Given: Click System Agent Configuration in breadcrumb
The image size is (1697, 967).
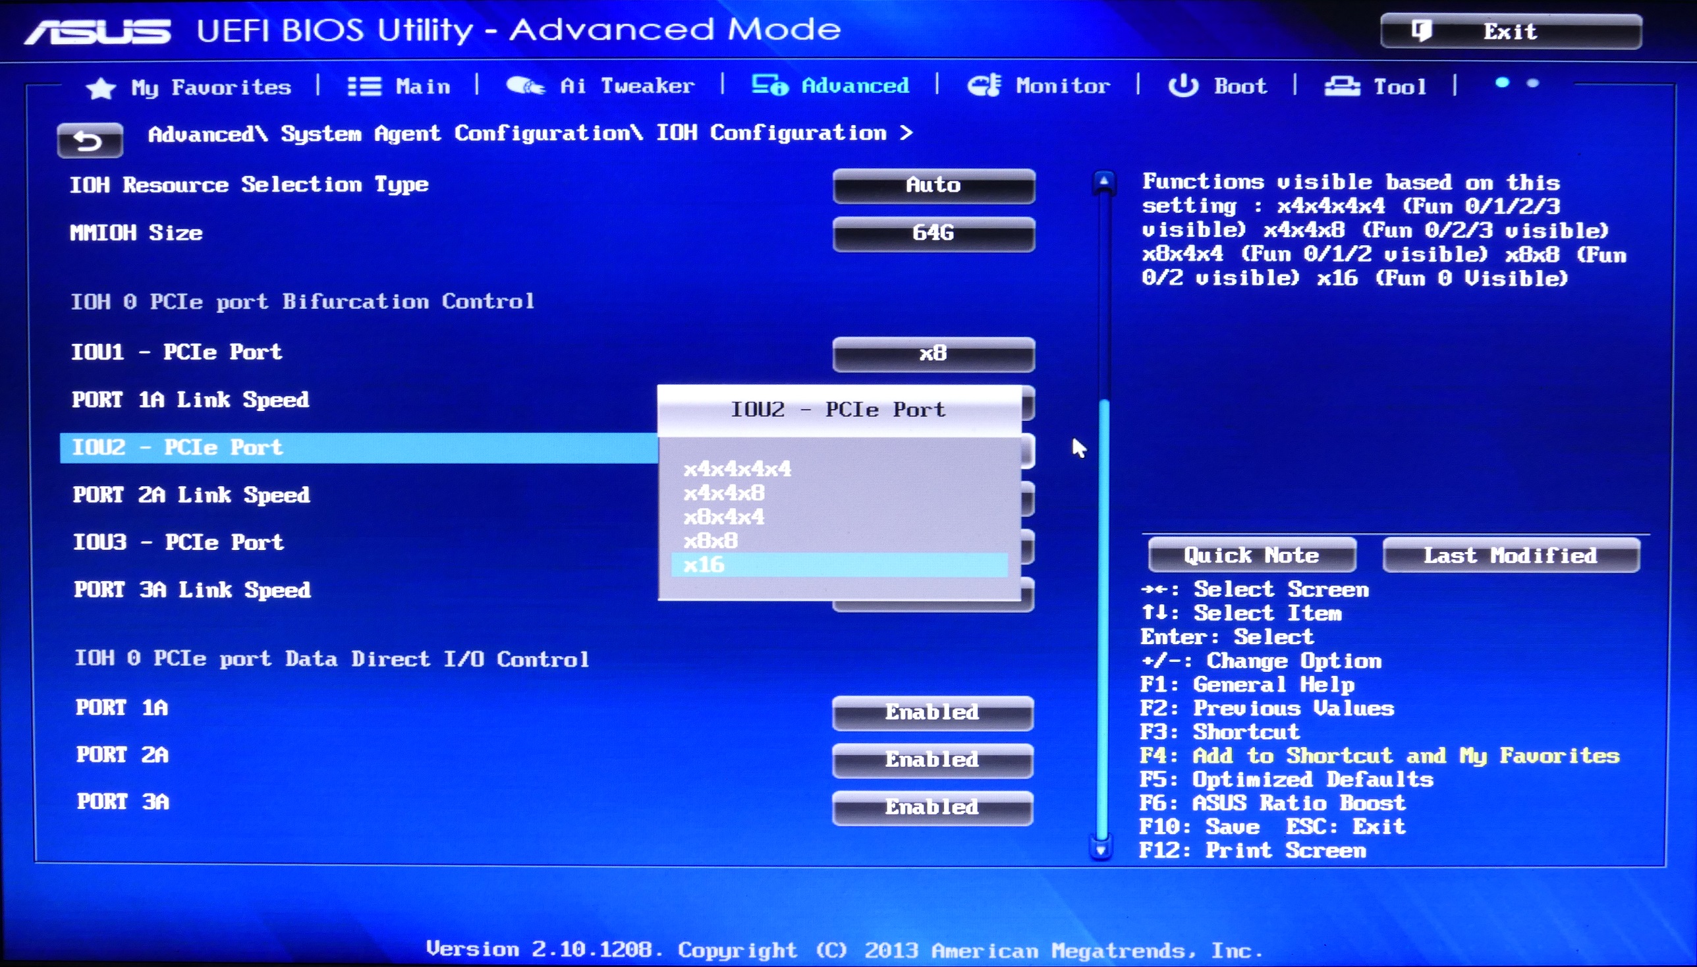Looking at the screenshot, I should pyautogui.click(x=455, y=134).
